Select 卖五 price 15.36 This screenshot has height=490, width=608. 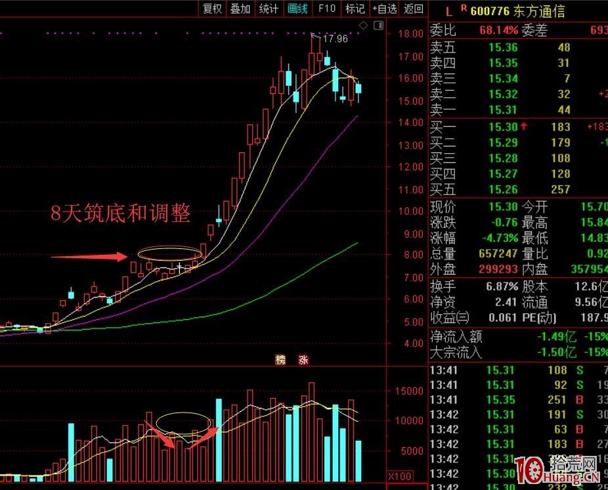pos(503,47)
